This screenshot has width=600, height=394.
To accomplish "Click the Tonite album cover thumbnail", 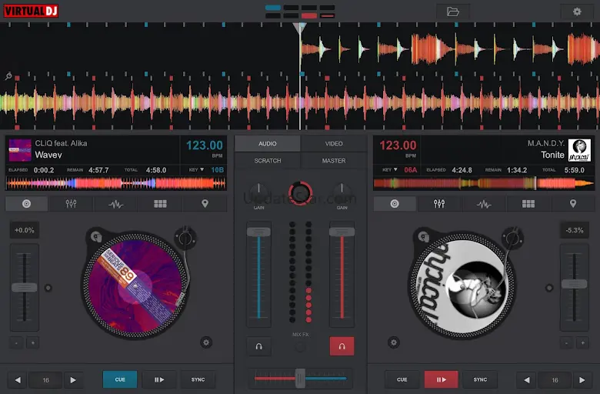I will (579, 150).
